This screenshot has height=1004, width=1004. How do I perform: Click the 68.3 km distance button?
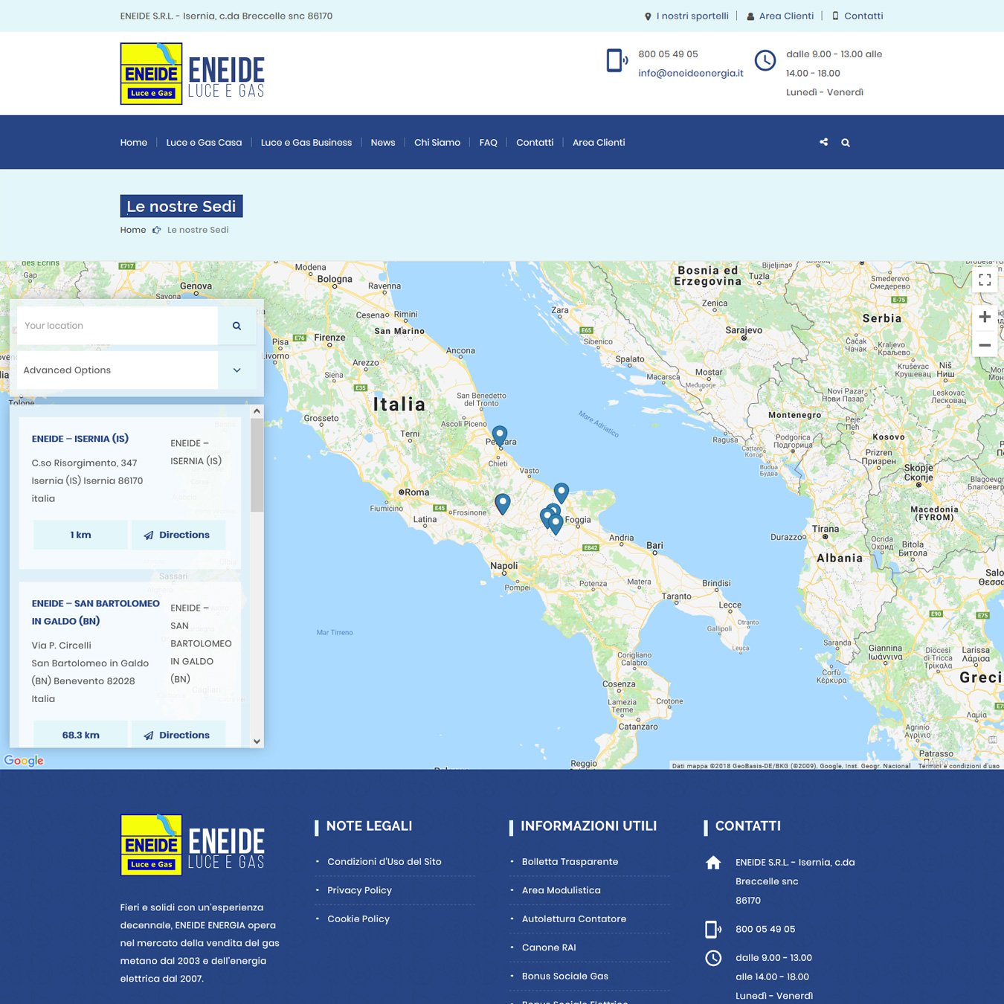click(x=80, y=735)
